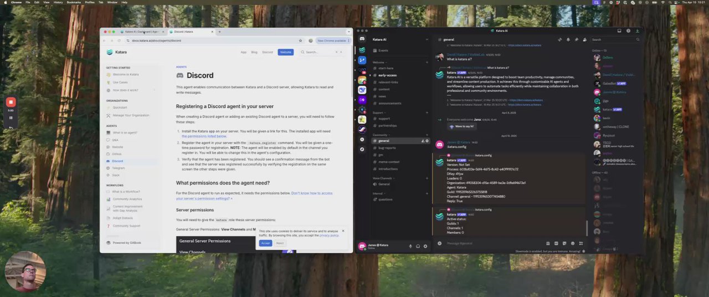
Task: Create channel in Welcome category
Action: [x=427, y=62]
